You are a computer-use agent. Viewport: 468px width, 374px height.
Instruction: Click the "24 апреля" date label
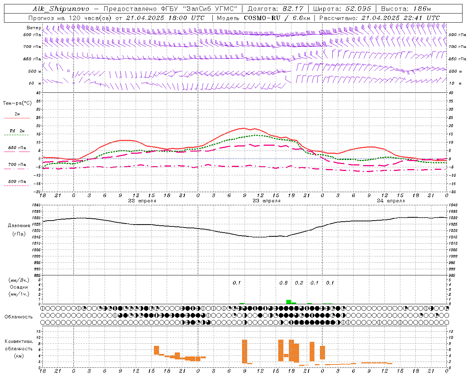click(x=391, y=201)
